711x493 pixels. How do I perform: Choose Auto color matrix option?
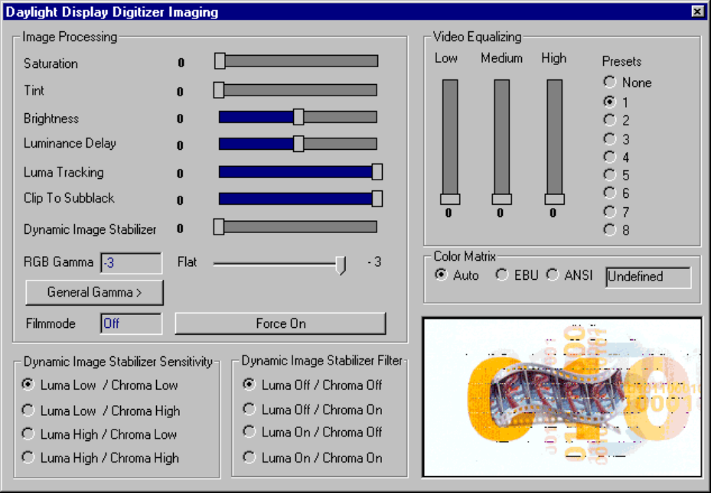[441, 275]
